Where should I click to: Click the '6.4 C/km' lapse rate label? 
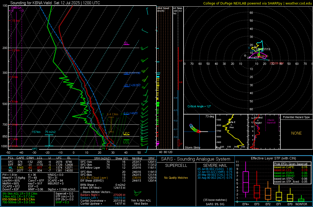click(x=112, y=114)
